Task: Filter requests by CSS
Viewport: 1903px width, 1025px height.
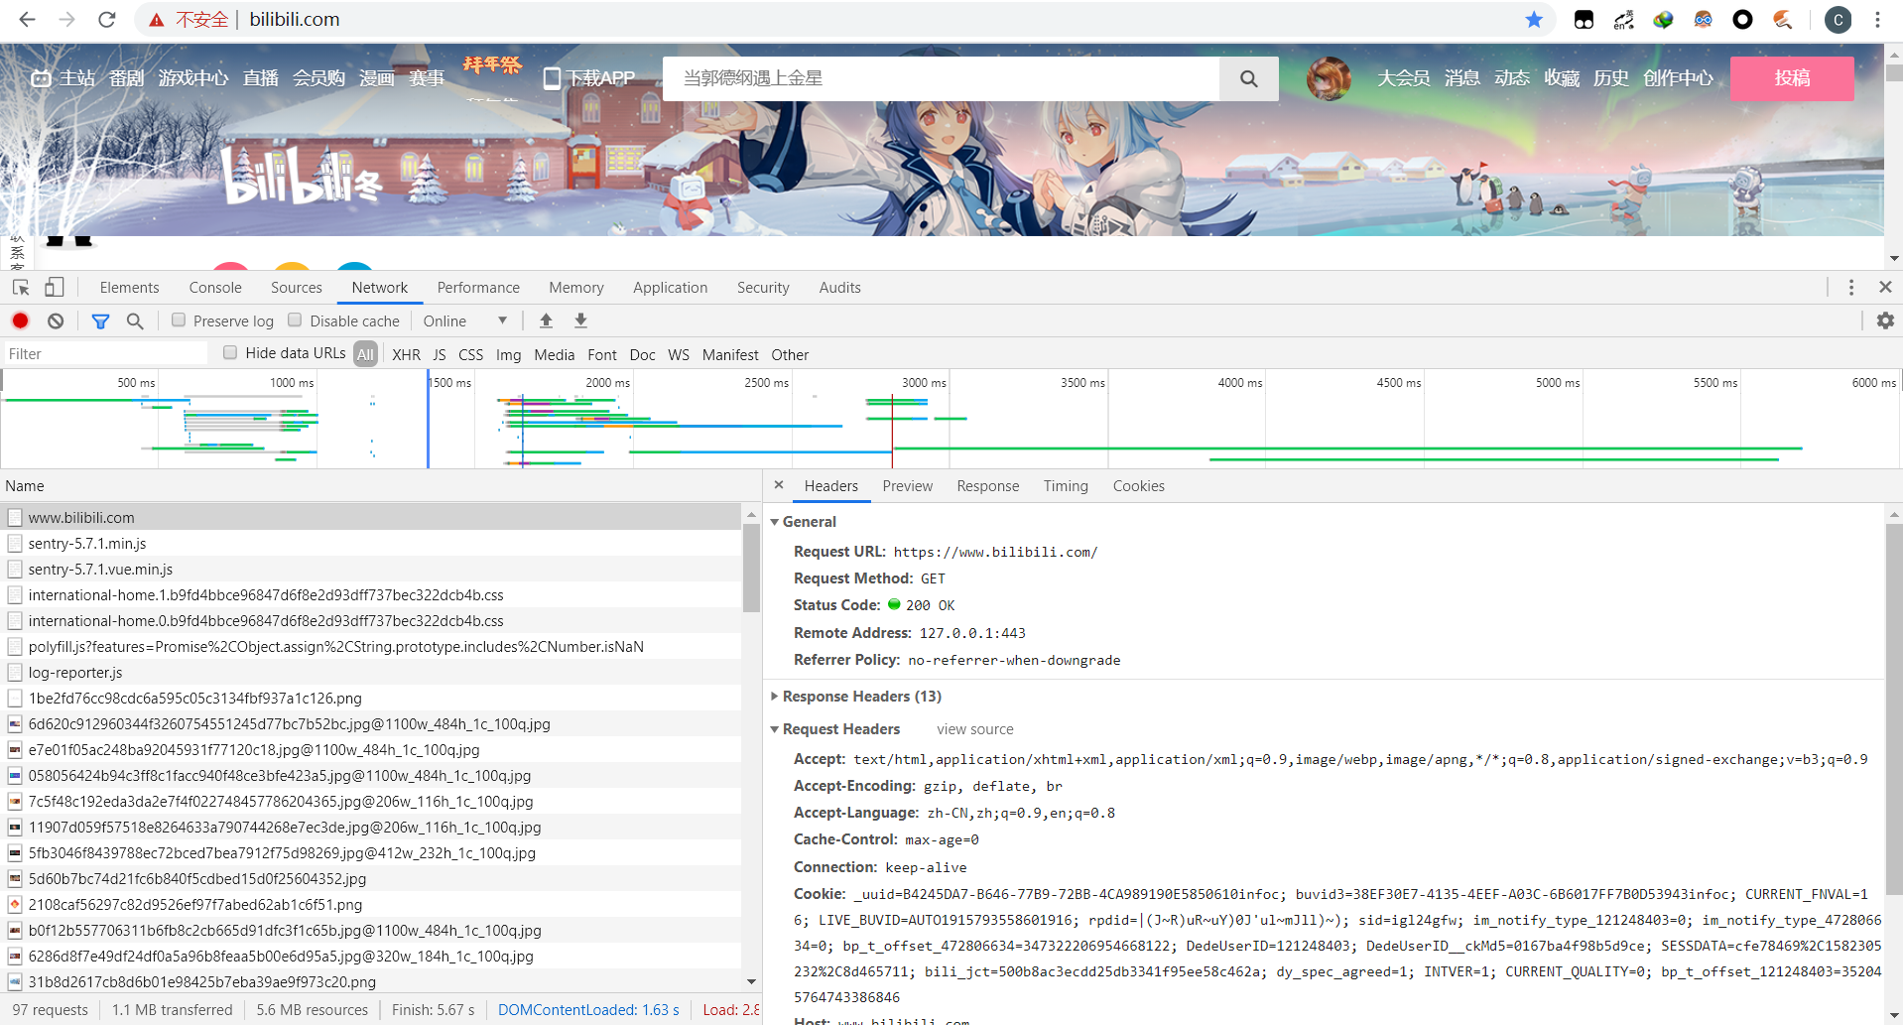Action: pyautogui.click(x=470, y=354)
